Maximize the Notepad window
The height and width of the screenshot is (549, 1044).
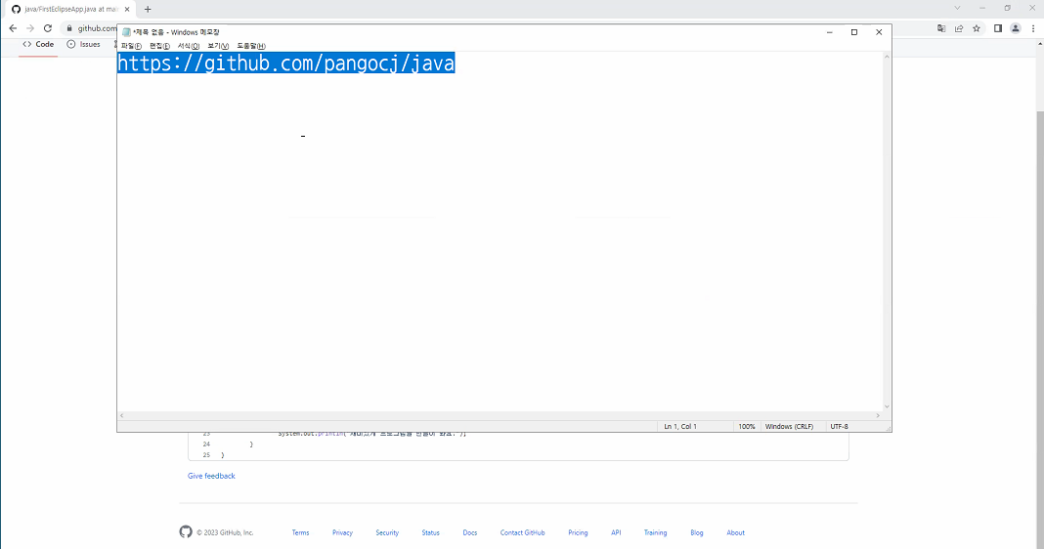854,32
